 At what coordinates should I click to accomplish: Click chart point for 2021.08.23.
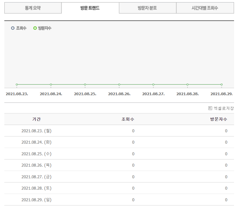point(17,84)
